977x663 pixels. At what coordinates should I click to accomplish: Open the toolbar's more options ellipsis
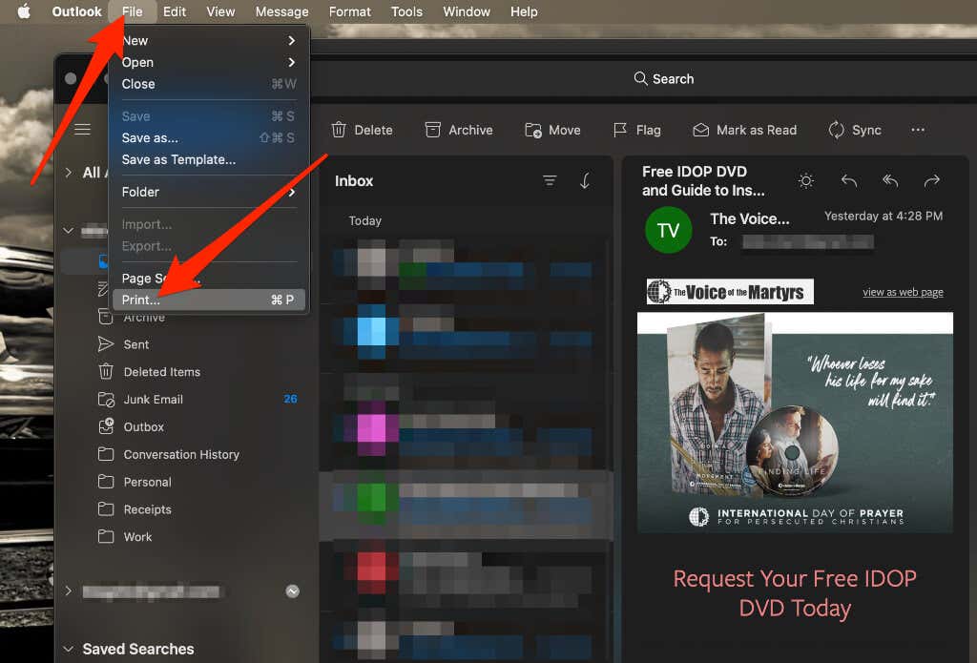pos(918,130)
